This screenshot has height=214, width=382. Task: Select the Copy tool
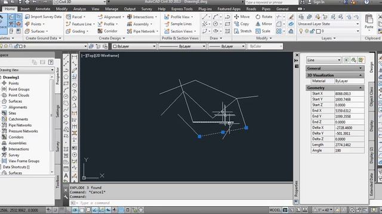[x=241, y=24]
